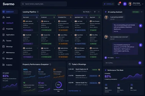Open Jessica Brown card options menu
Screen dimensions: 145x96
click(x=37, y=48)
